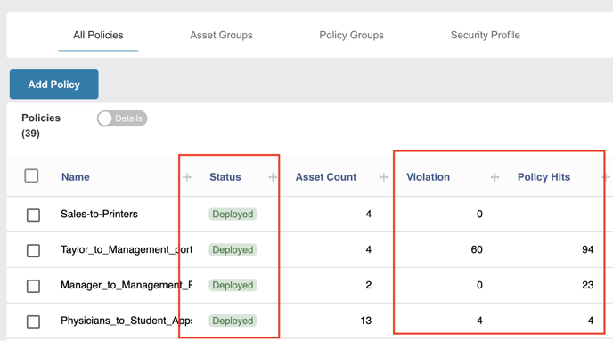Click asset count 13 in Physicians row
Image resolution: width=613 pixels, height=341 pixels.
pos(365,321)
